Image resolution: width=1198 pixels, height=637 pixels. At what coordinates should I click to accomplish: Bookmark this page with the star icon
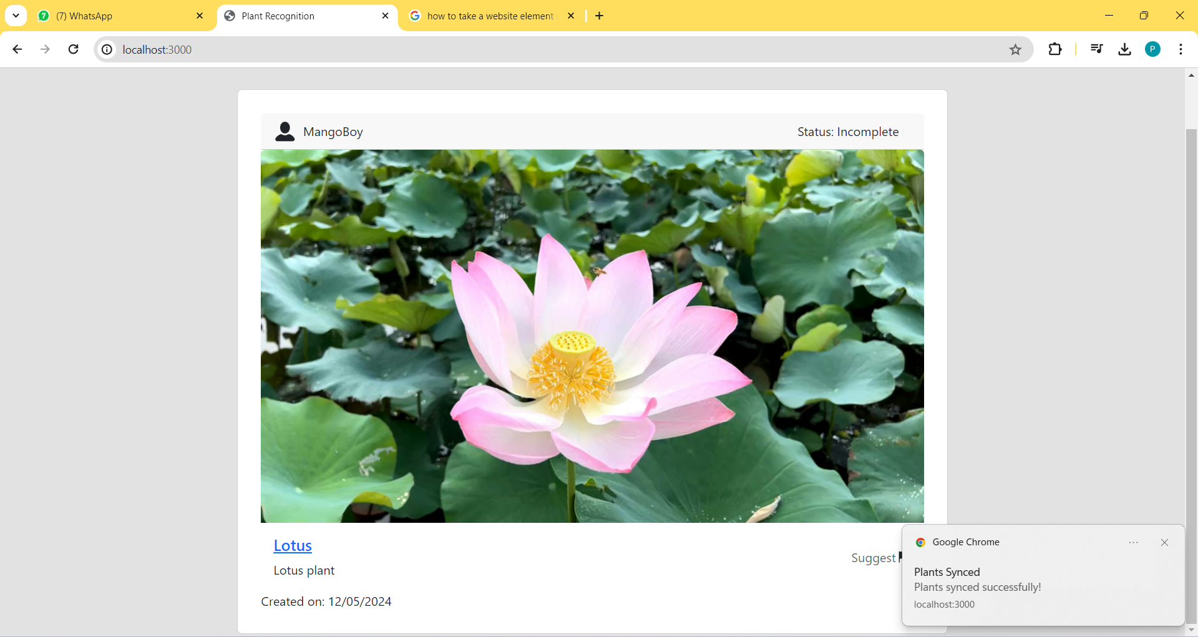coord(1015,49)
